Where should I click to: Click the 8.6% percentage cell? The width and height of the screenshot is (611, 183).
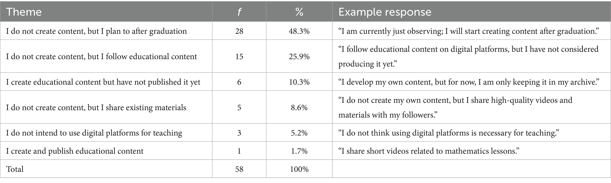pyautogui.click(x=299, y=108)
